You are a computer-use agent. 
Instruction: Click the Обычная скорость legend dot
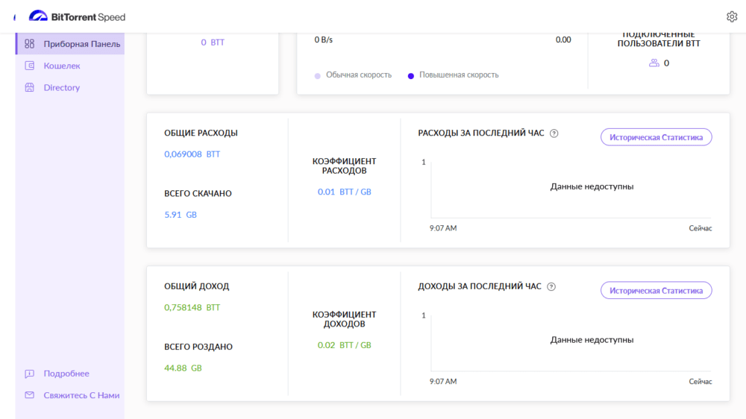[x=318, y=75]
